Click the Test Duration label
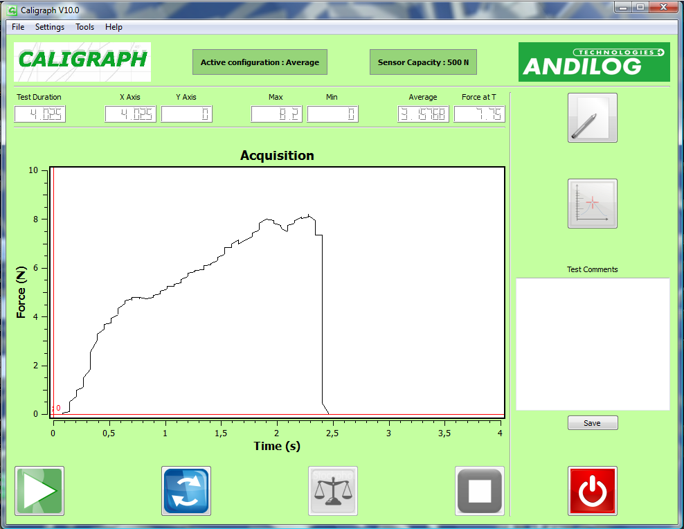The image size is (684, 529). [39, 97]
